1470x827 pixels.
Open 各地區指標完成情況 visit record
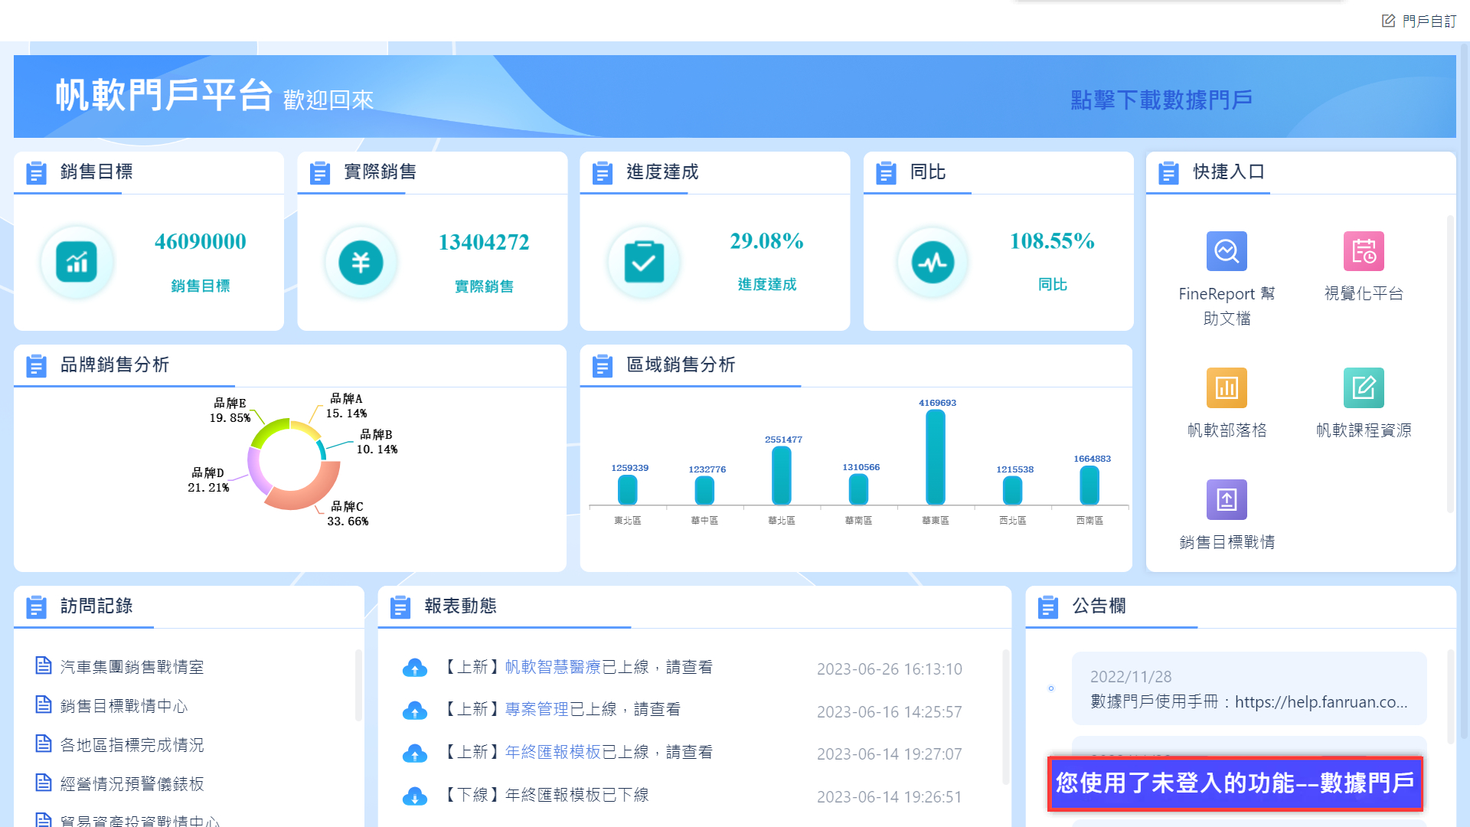click(x=132, y=745)
